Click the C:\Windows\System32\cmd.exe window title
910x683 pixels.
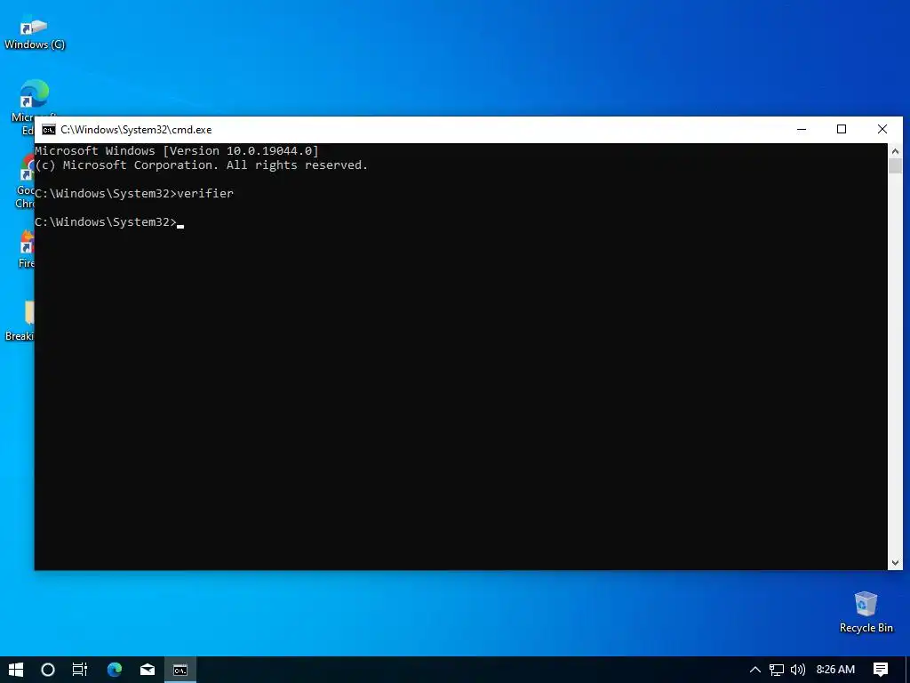(136, 130)
